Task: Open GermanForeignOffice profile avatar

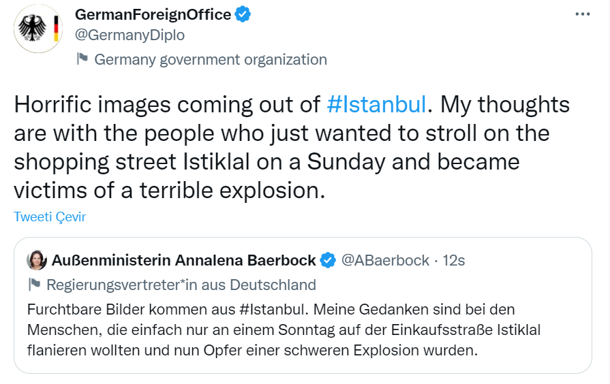Action: (38, 29)
